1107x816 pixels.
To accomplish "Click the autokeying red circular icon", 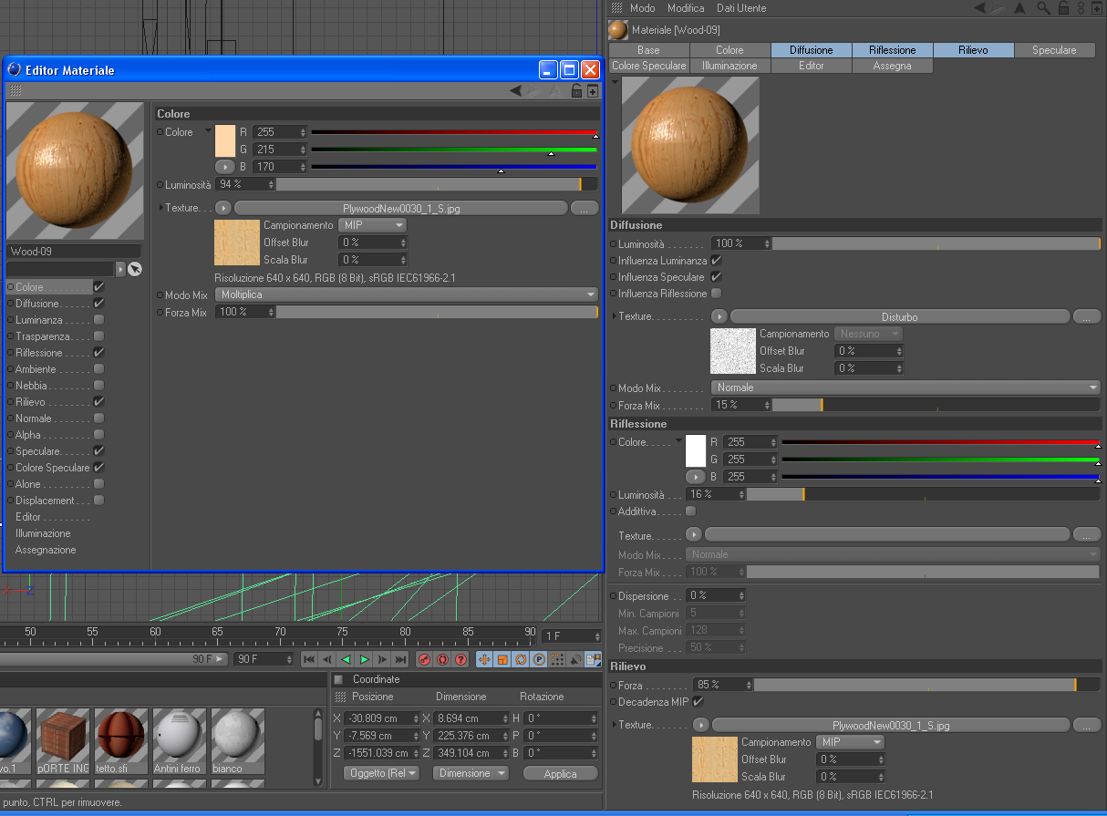I will (442, 659).
